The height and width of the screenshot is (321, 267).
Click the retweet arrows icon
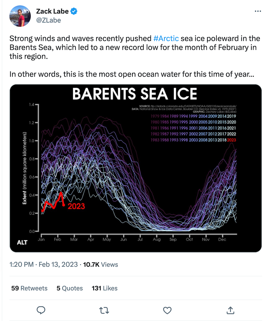(104, 310)
